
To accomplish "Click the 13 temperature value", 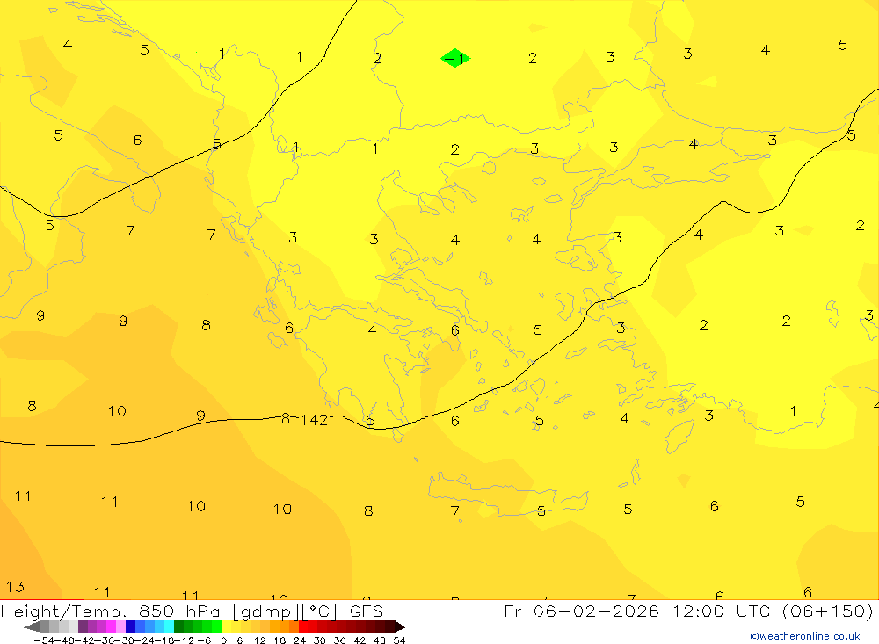I will (x=15, y=587).
